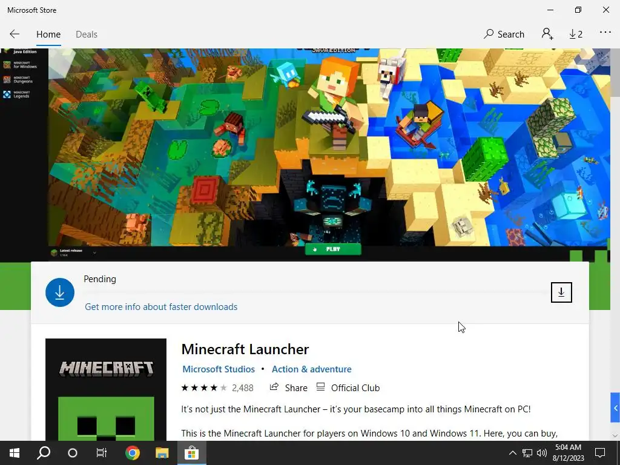Screen dimensions: 620x465
Task: Click the Minecraft Launcher logo thumbnail
Action: pos(106,389)
